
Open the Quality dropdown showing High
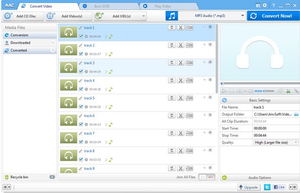[x=276, y=143]
